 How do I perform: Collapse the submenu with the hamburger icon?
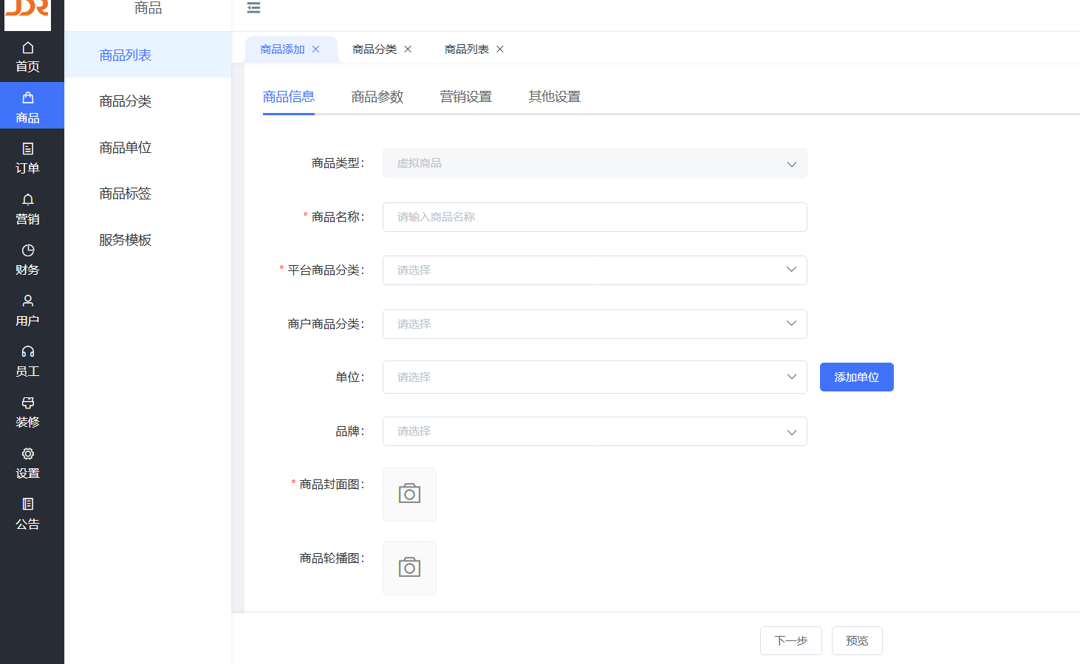click(x=253, y=8)
